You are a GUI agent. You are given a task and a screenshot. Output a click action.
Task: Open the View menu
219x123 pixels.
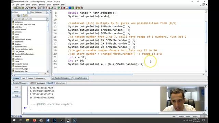point(22,4)
